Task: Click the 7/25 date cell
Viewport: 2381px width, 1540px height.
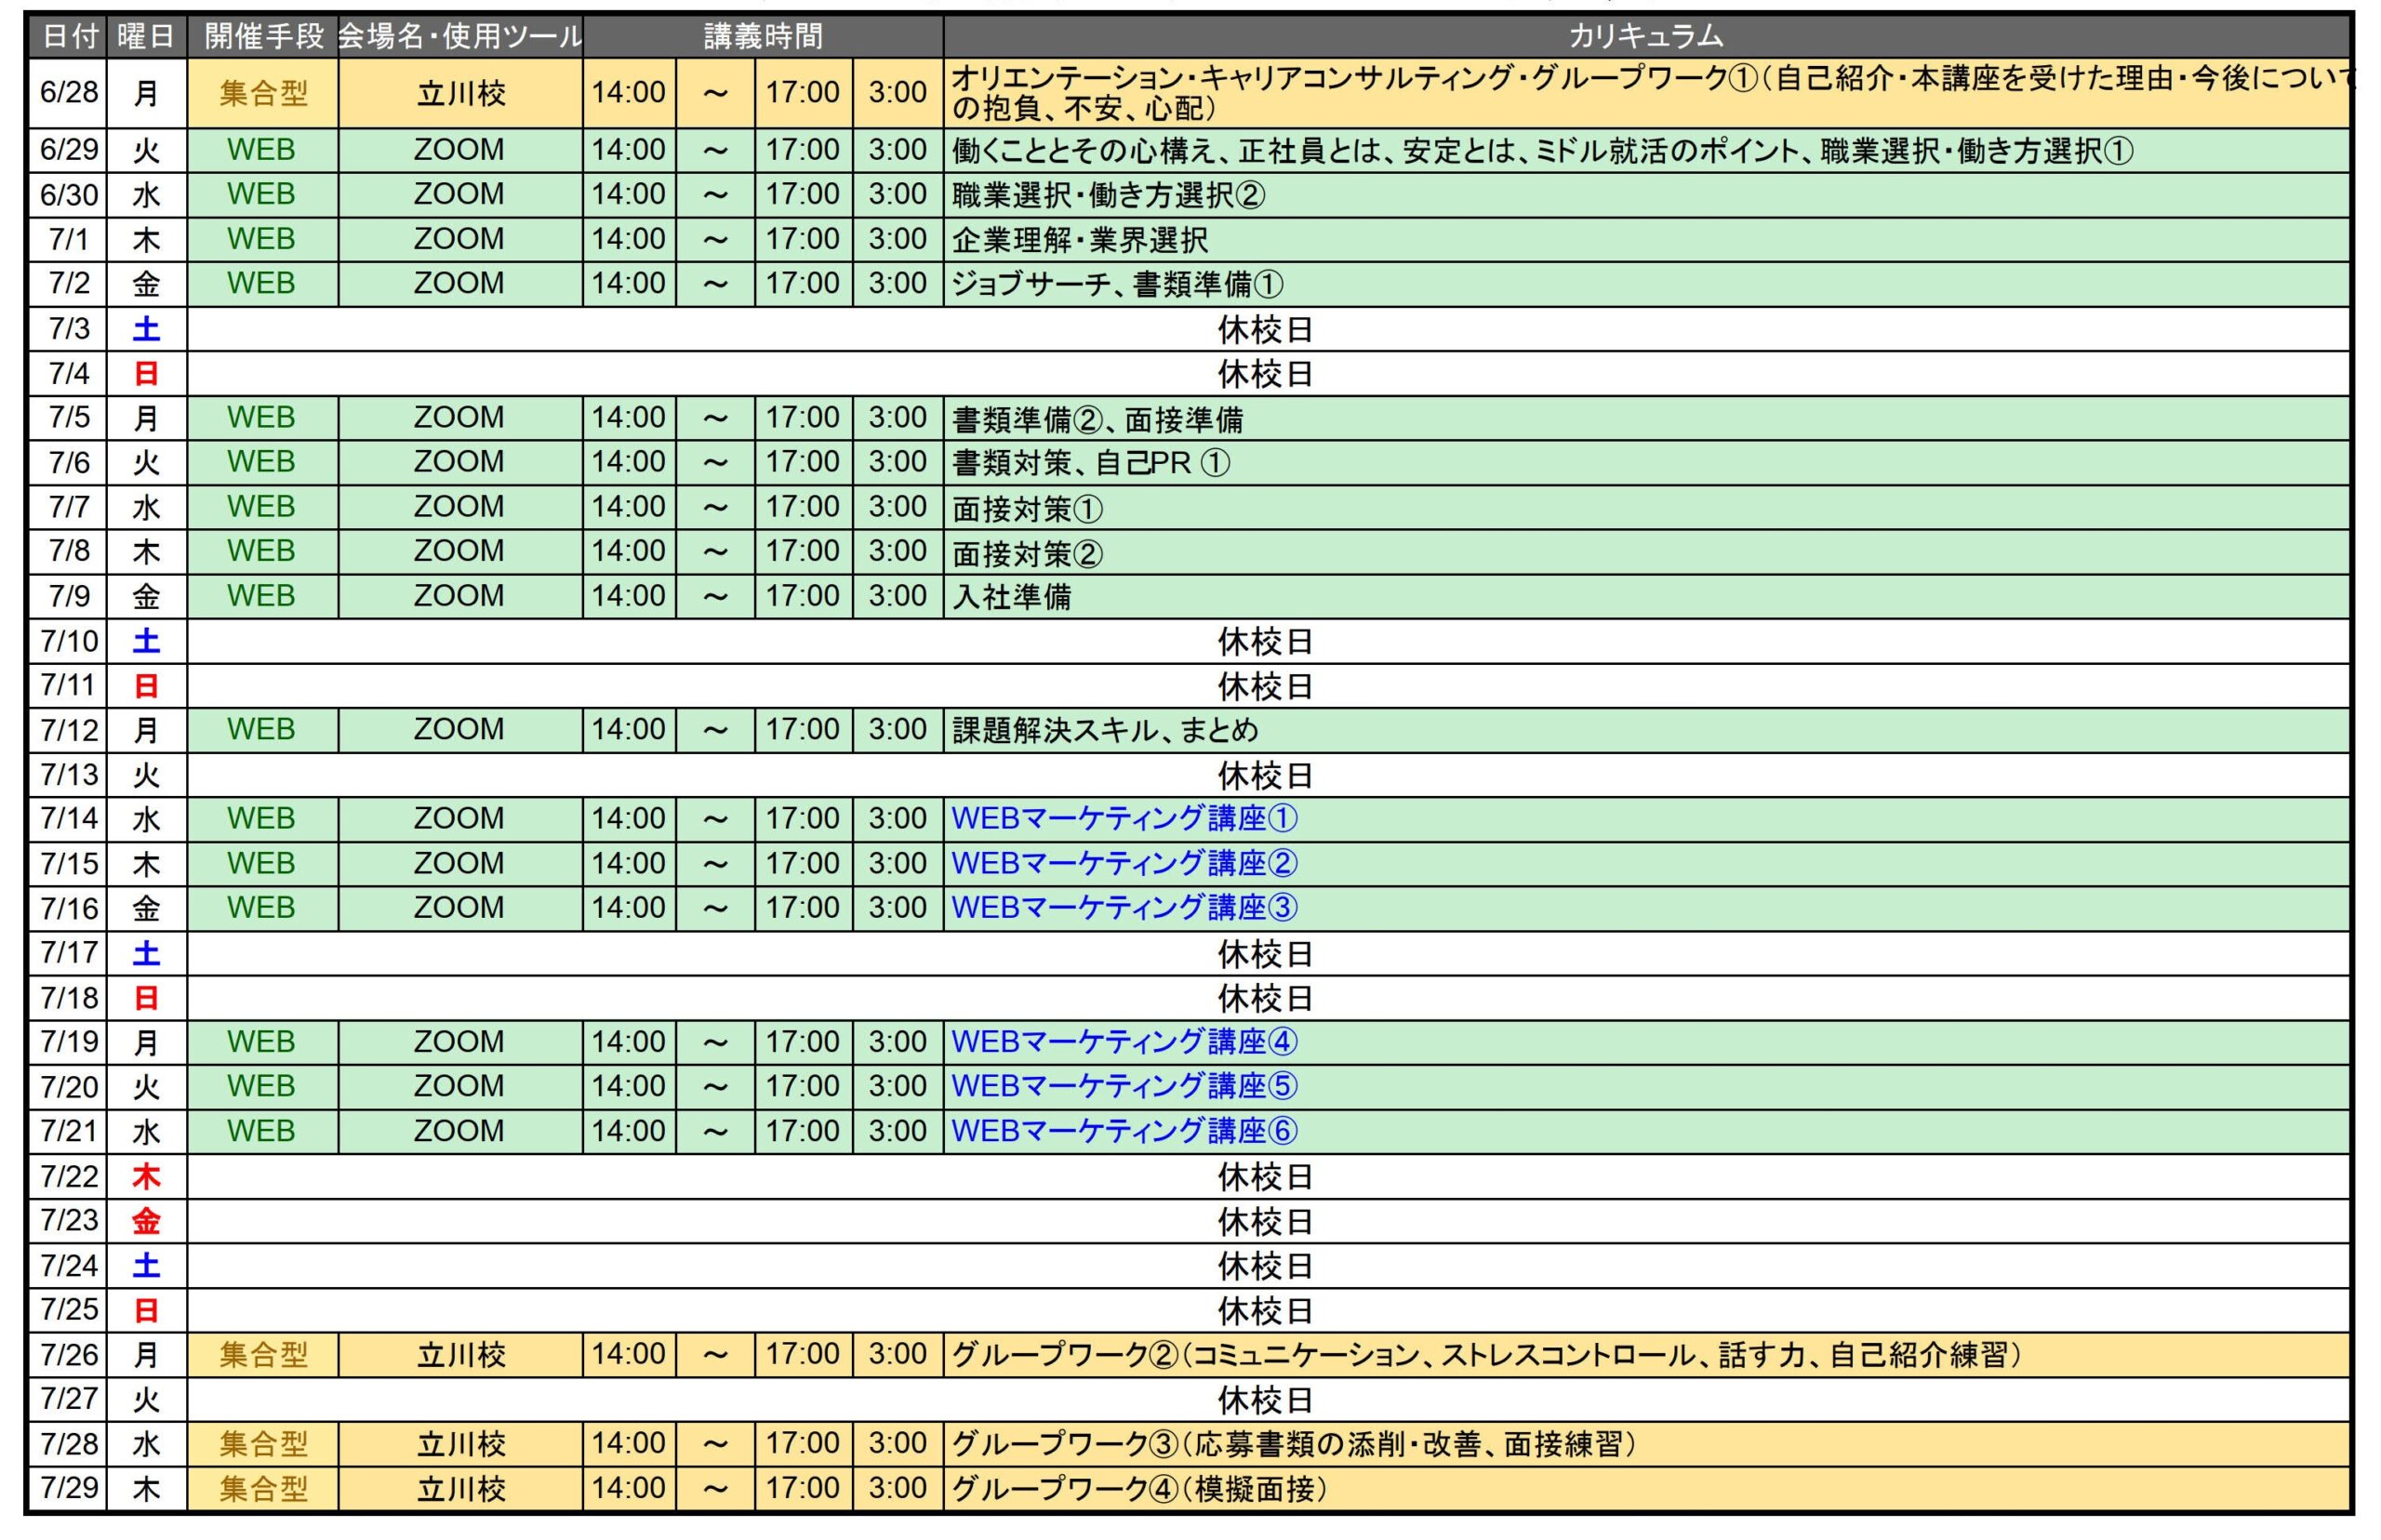Action: tap(69, 1310)
